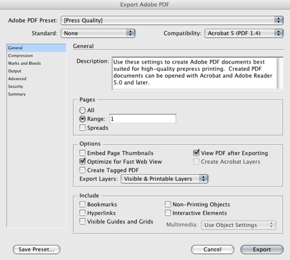Click the Create Acrobat Layers checkbox
The image size is (290, 260).
click(x=196, y=162)
